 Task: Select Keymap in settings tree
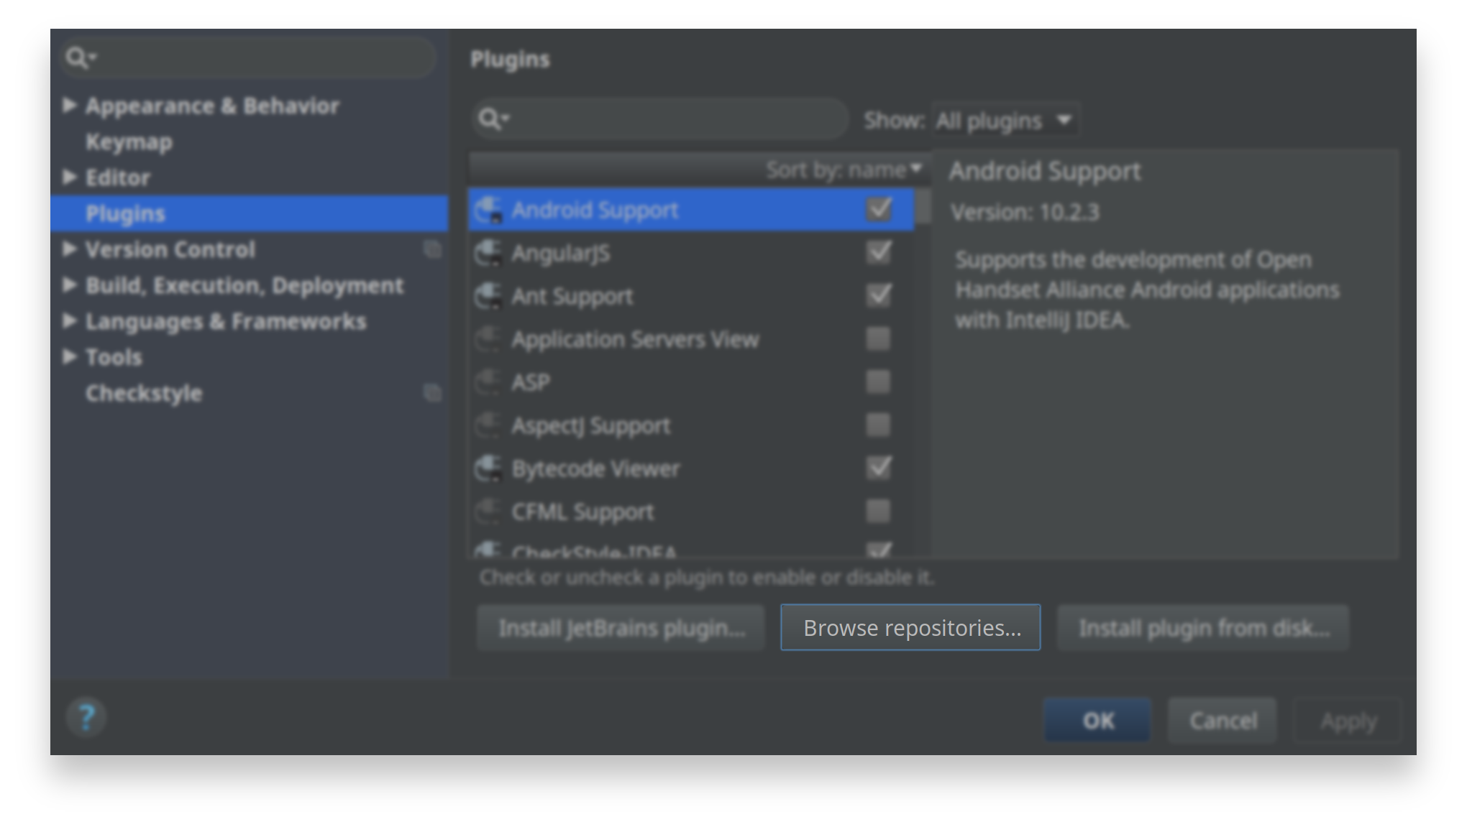point(129,142)
